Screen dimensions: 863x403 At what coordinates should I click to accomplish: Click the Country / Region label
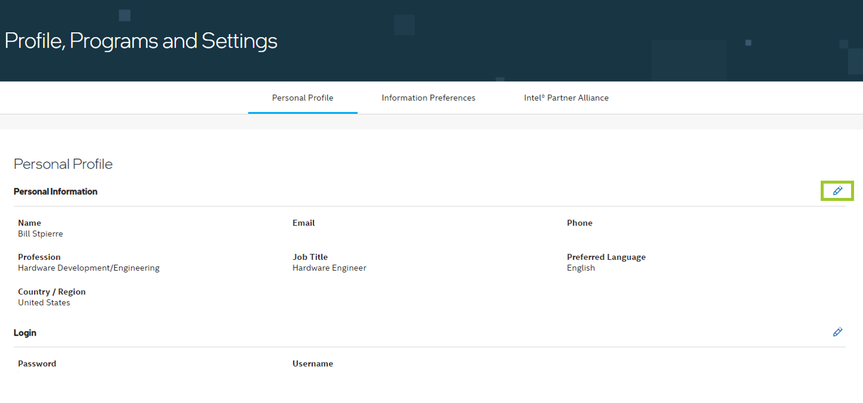pos(52,292)
